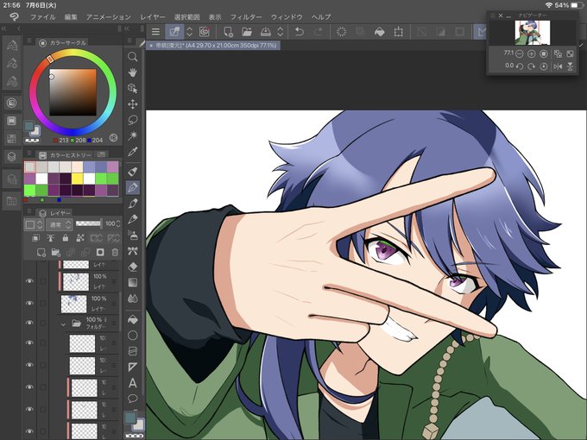Select the Auto select magic wand tool
The height and width of the screenshot is (440, 587).
click(132, 135)
